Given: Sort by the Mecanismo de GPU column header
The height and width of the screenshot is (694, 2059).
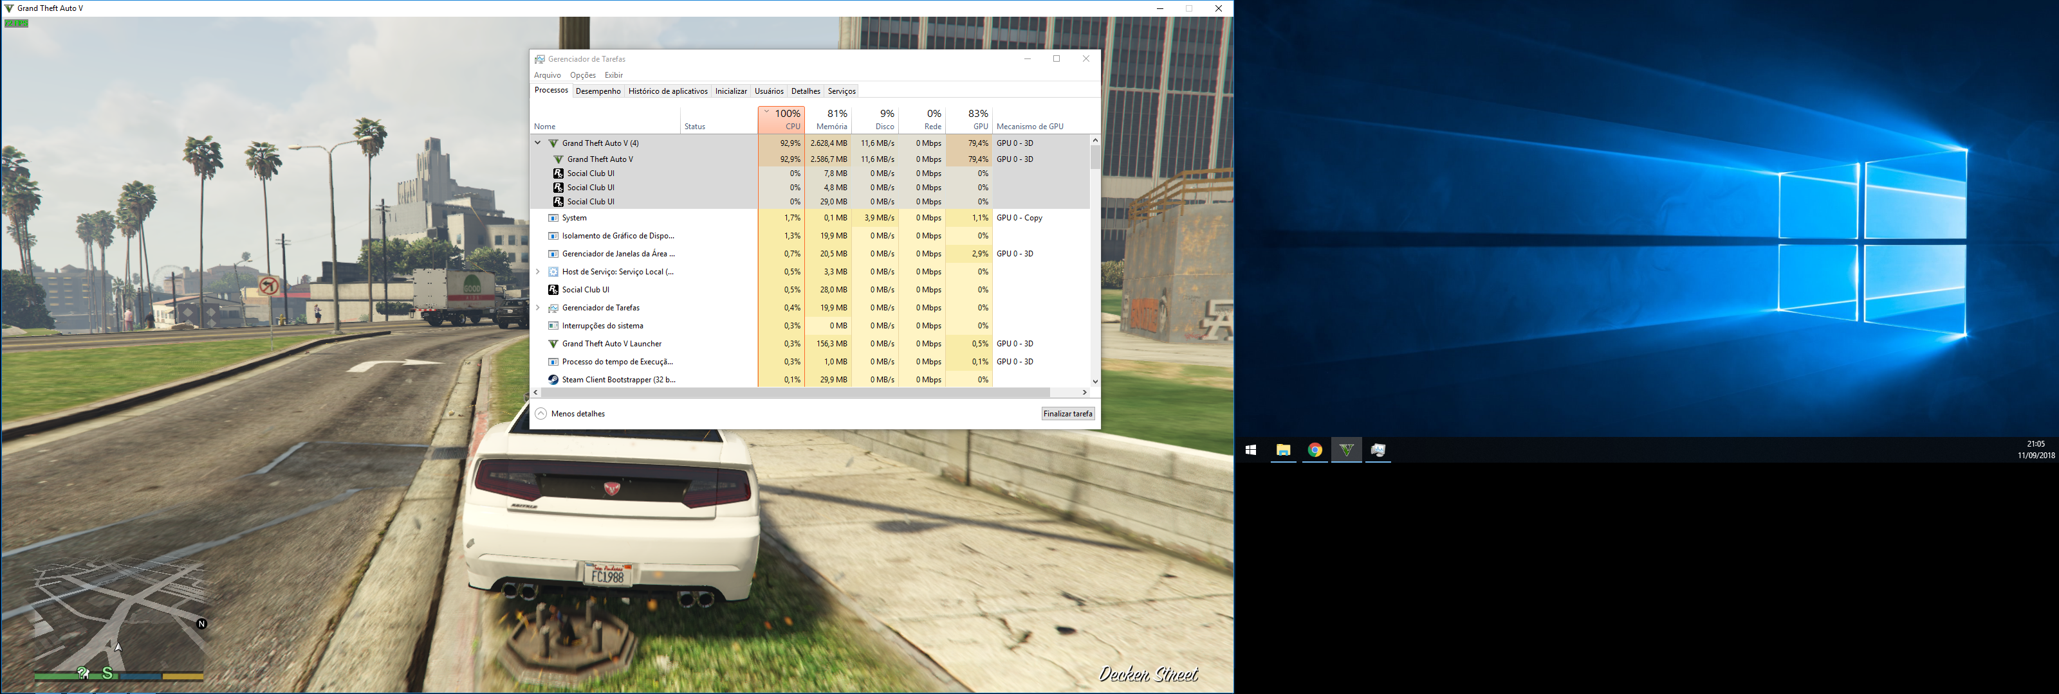Looking at the screenshot, I should (1040, 120).
